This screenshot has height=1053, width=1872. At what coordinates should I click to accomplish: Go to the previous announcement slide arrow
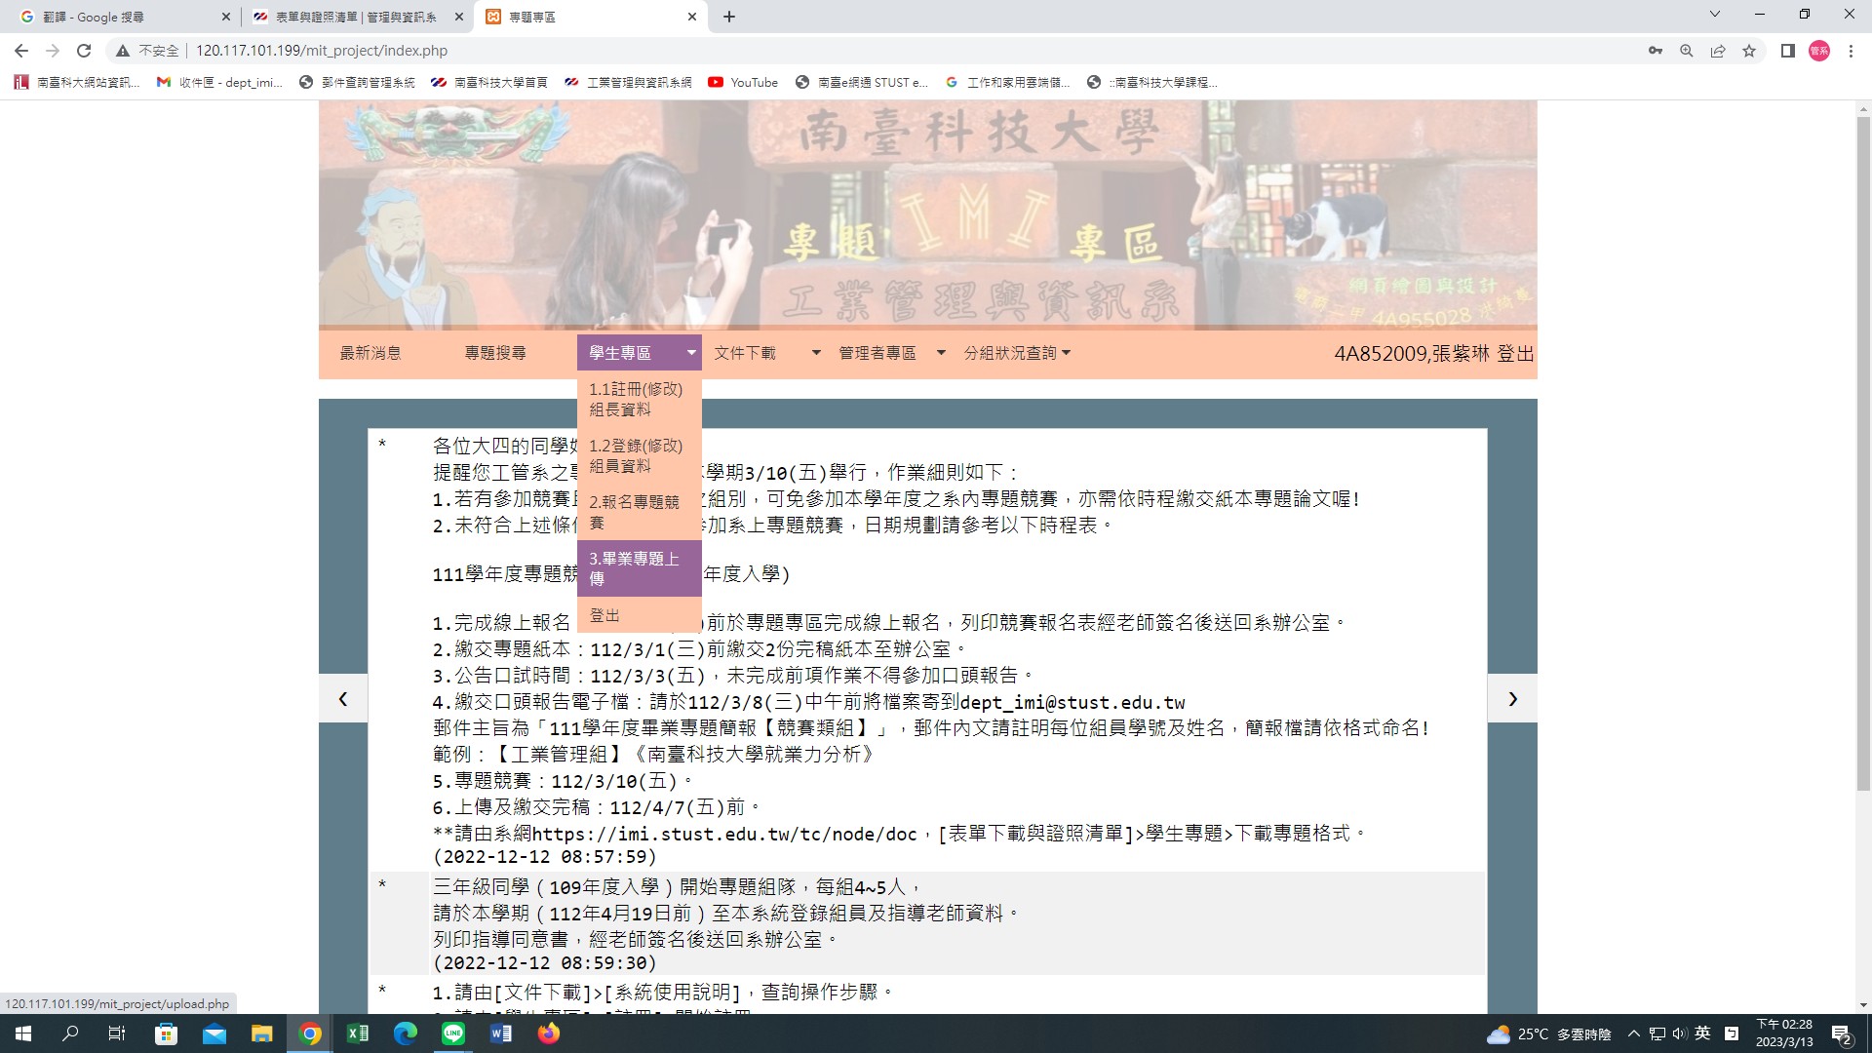point(343,698)
